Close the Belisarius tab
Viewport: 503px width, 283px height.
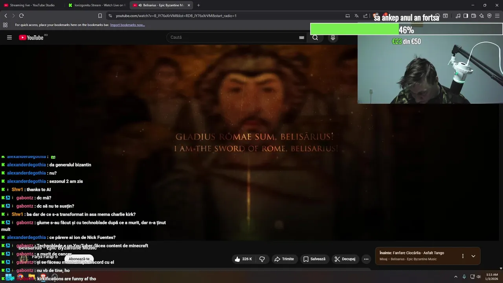(189, 5)
